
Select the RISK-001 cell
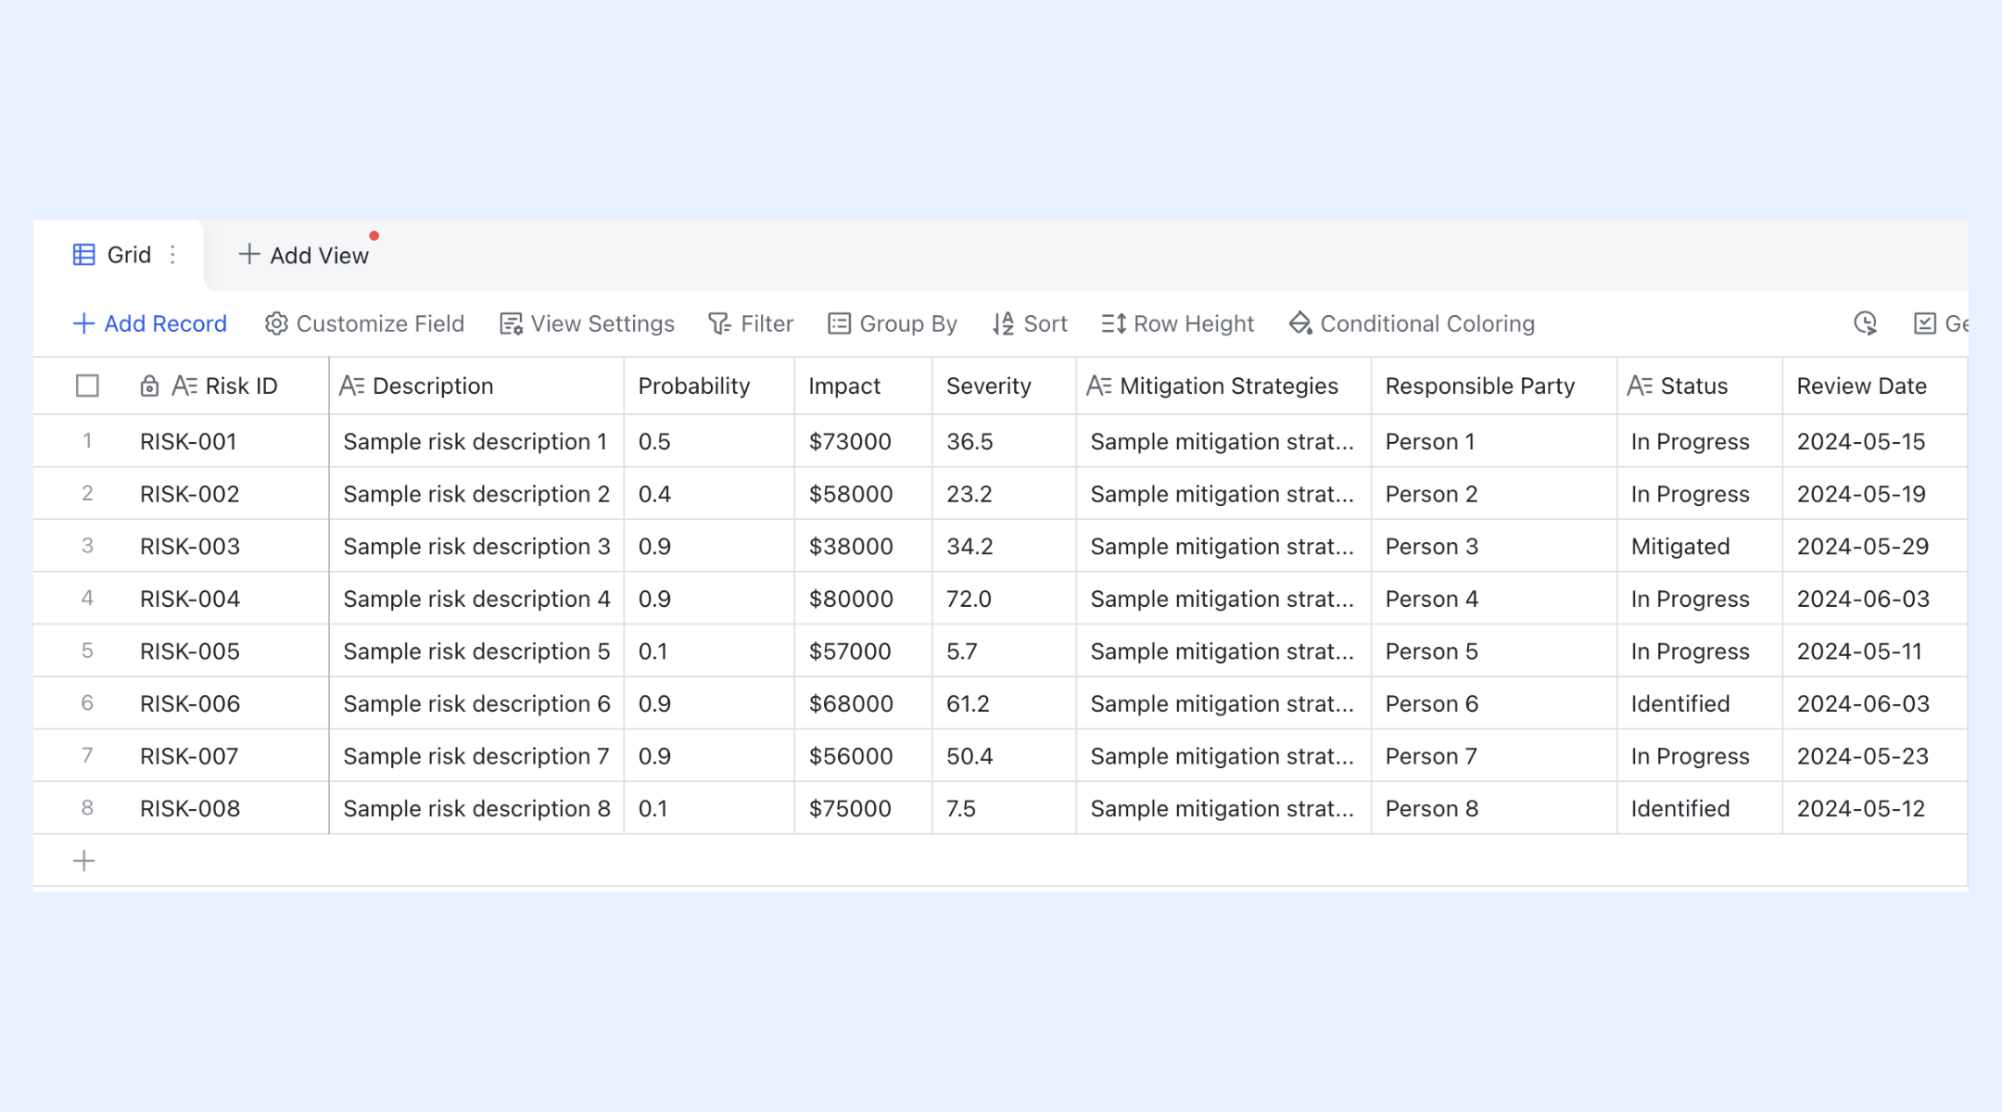click(227, 441)
